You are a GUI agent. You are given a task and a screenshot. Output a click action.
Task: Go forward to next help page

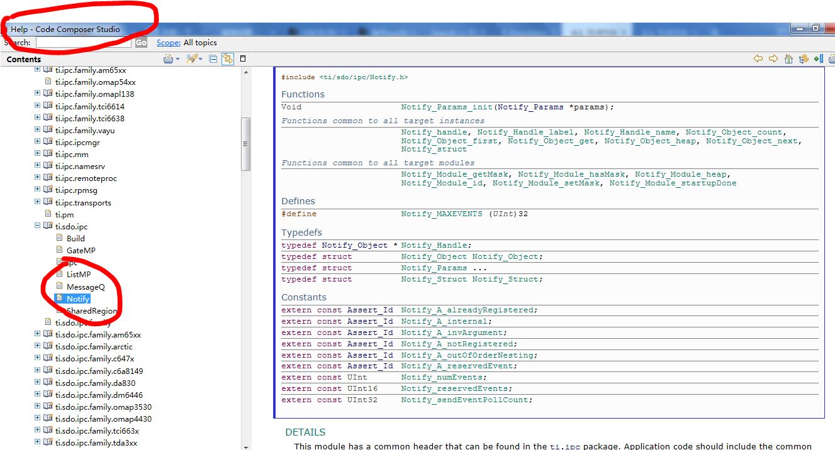[x=773, y=59]
